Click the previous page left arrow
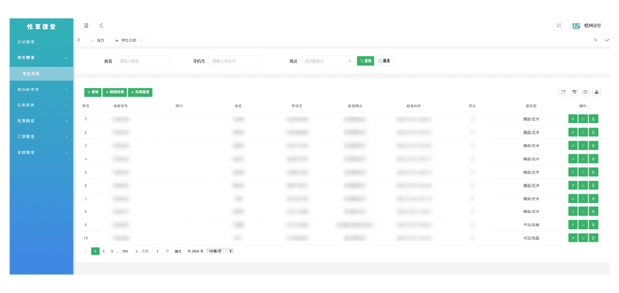The width and height of the screenshot is (619, 293). click(86, 251)
